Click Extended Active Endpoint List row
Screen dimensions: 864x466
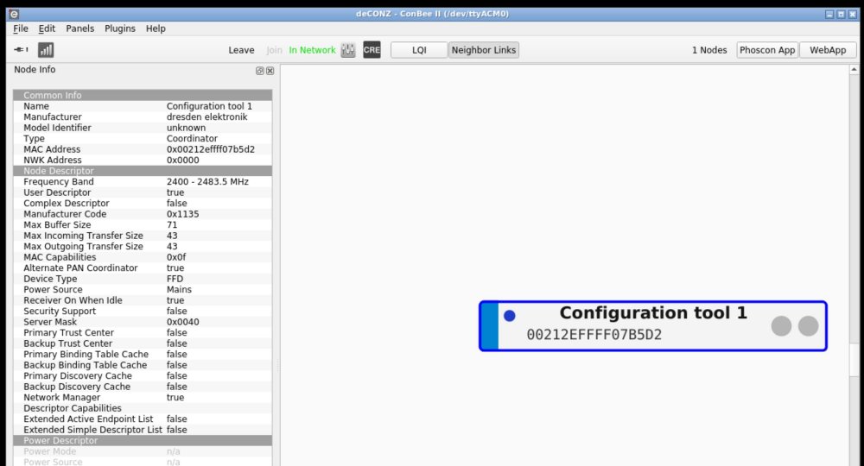click(x=143, y=419)
